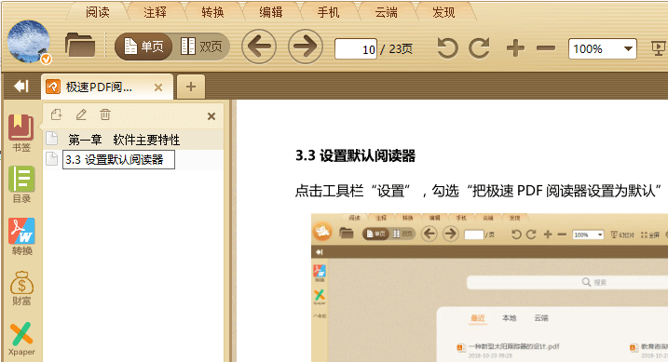Screen dimensions: 668x362
Task: Launch Xpaper from the sidebar
Action: click(x=21, y=339)
